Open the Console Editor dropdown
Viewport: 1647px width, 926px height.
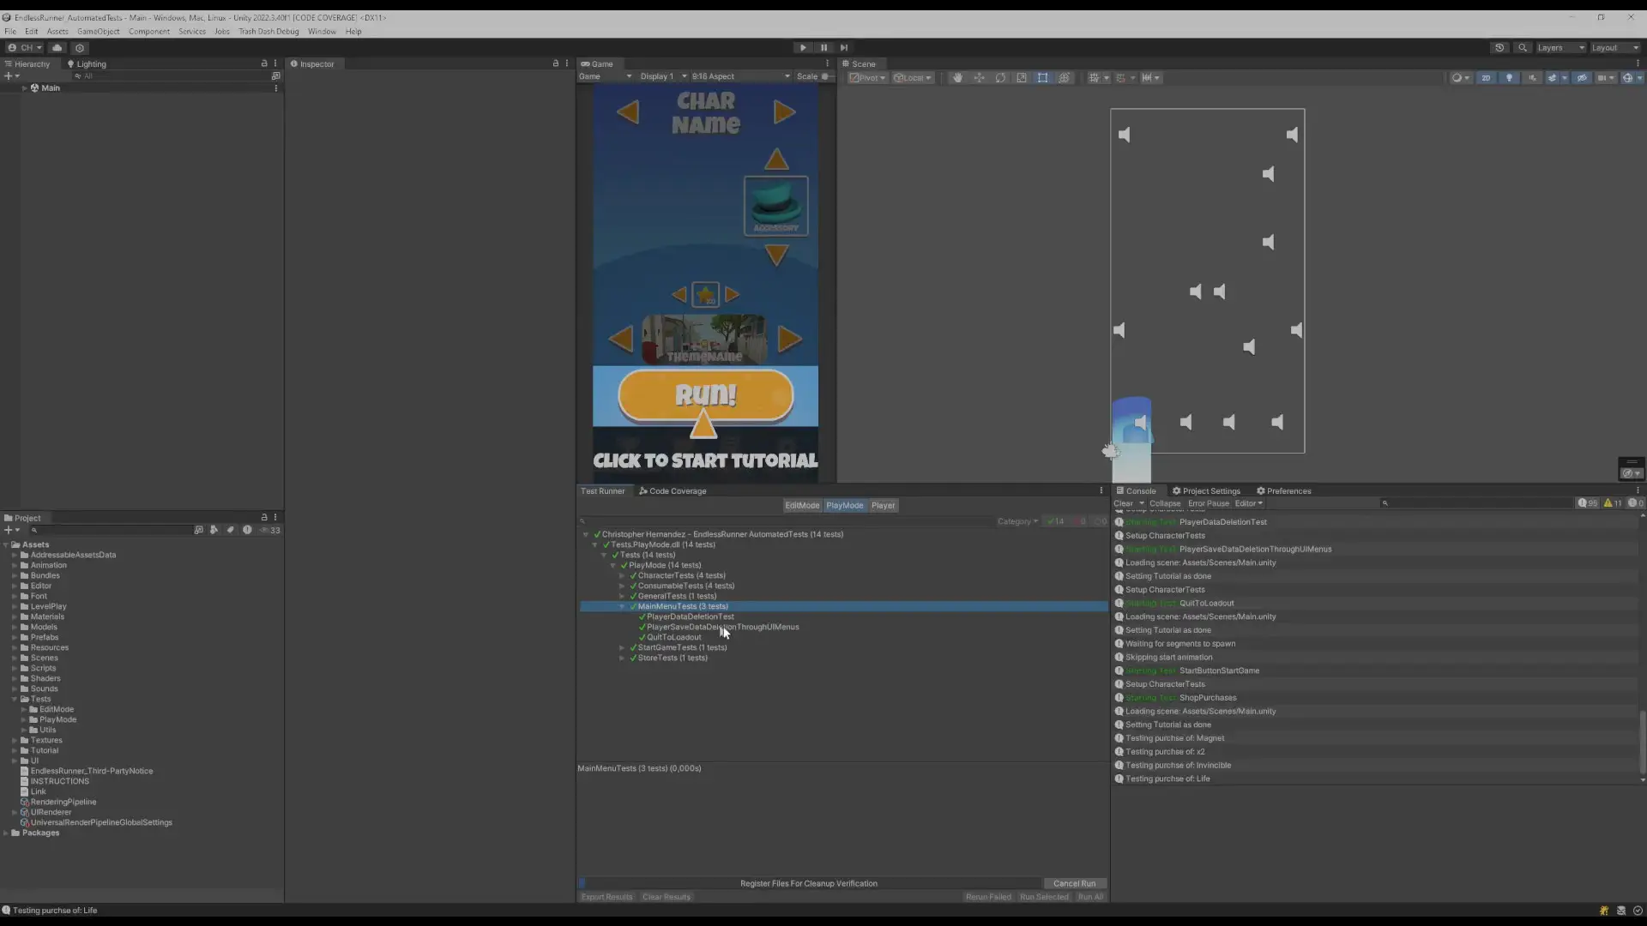(x=1249, y=504)
